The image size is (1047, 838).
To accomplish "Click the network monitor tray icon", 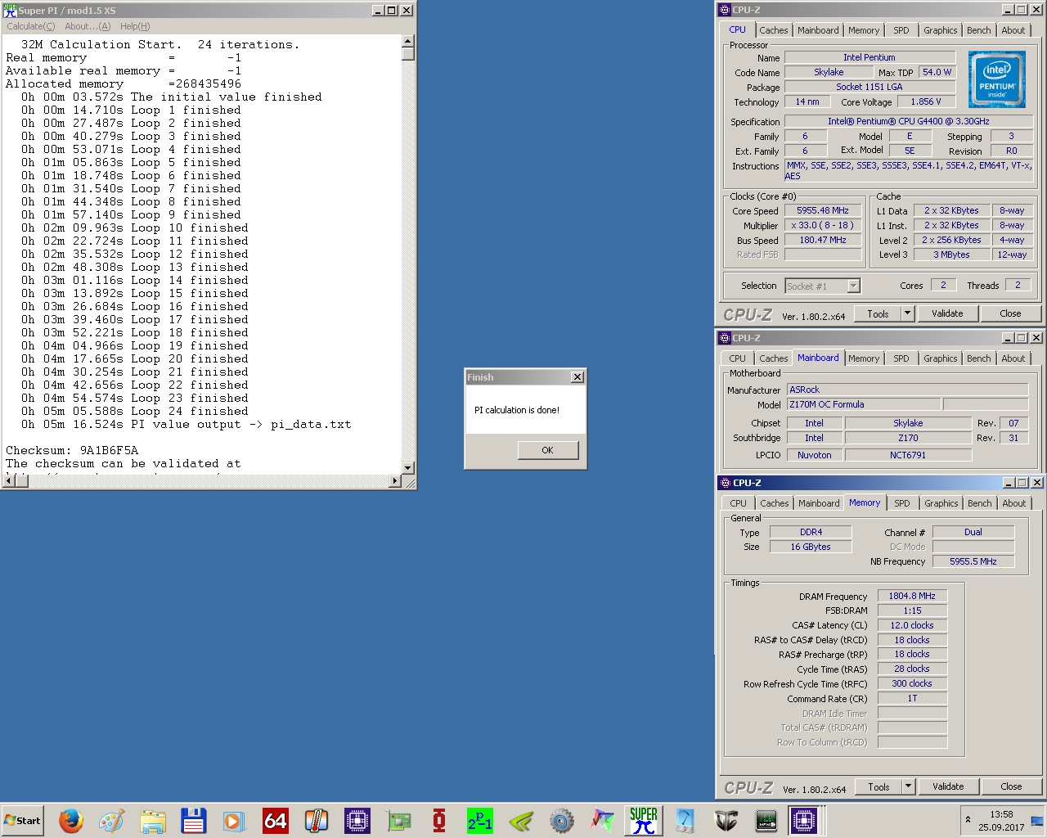I will tap(1037, 821).
